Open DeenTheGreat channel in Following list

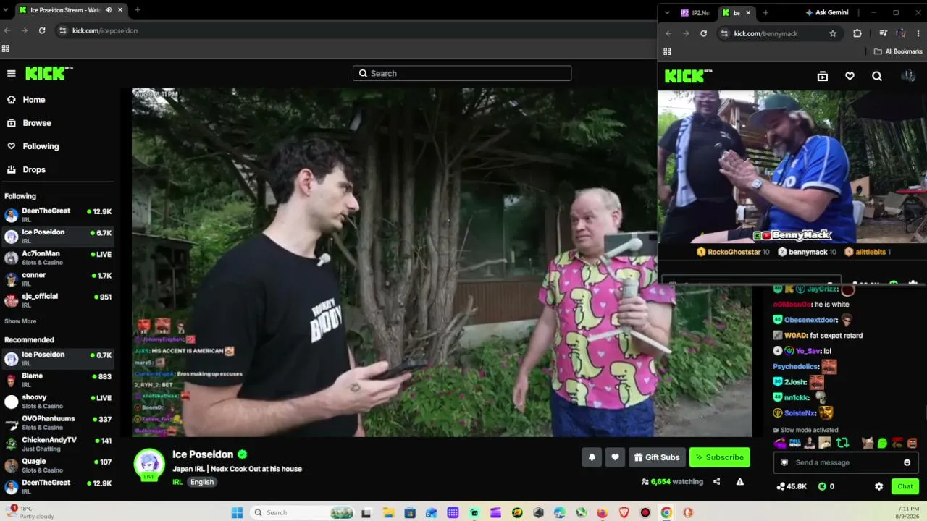[x=58, y=215]
